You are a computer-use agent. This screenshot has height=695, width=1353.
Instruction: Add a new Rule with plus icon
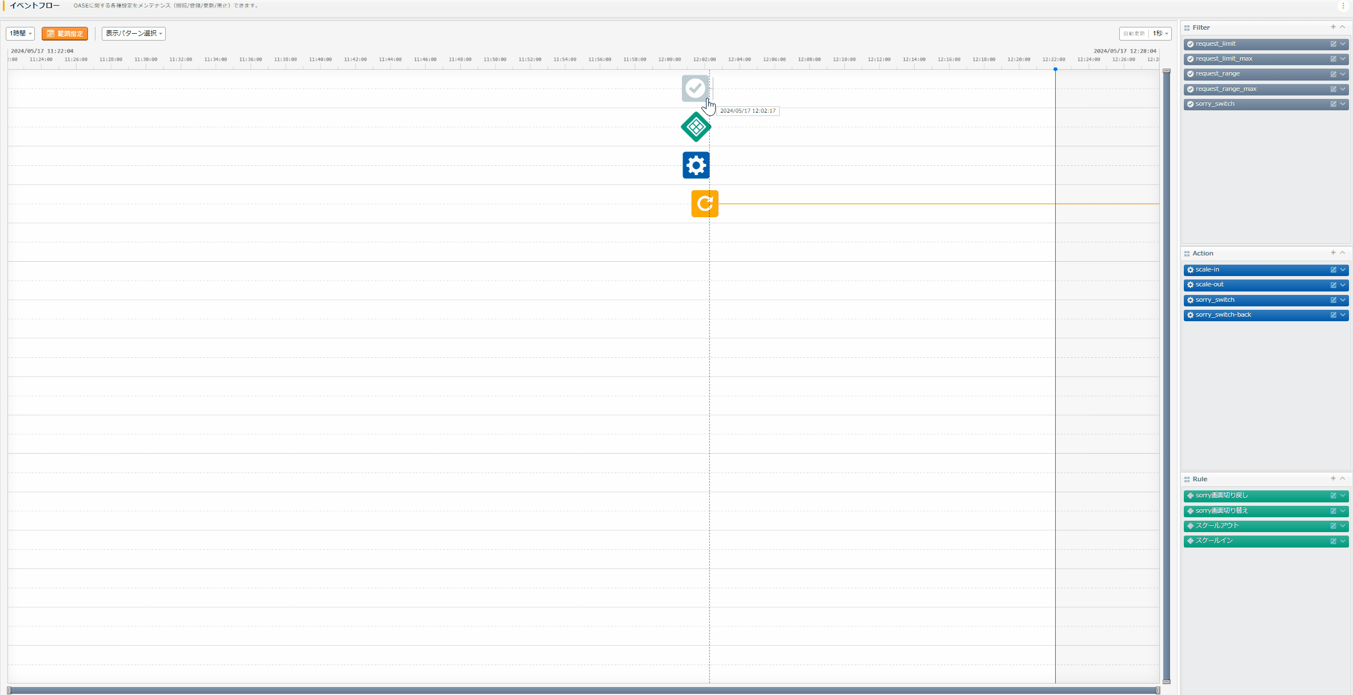pos(1333,478)
